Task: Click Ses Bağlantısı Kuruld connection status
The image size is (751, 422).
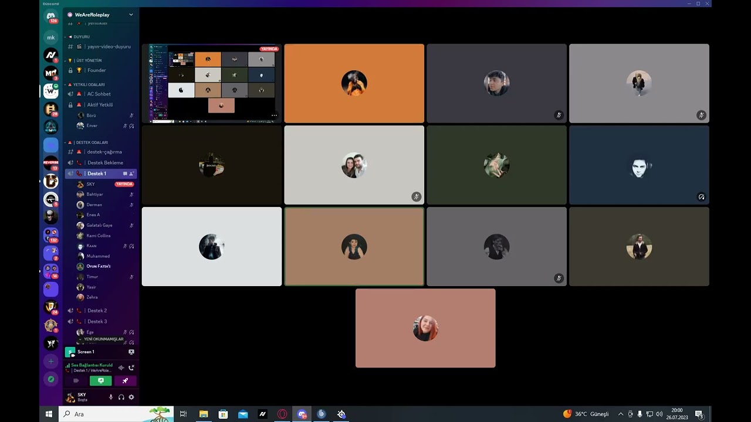Action: 92,365
